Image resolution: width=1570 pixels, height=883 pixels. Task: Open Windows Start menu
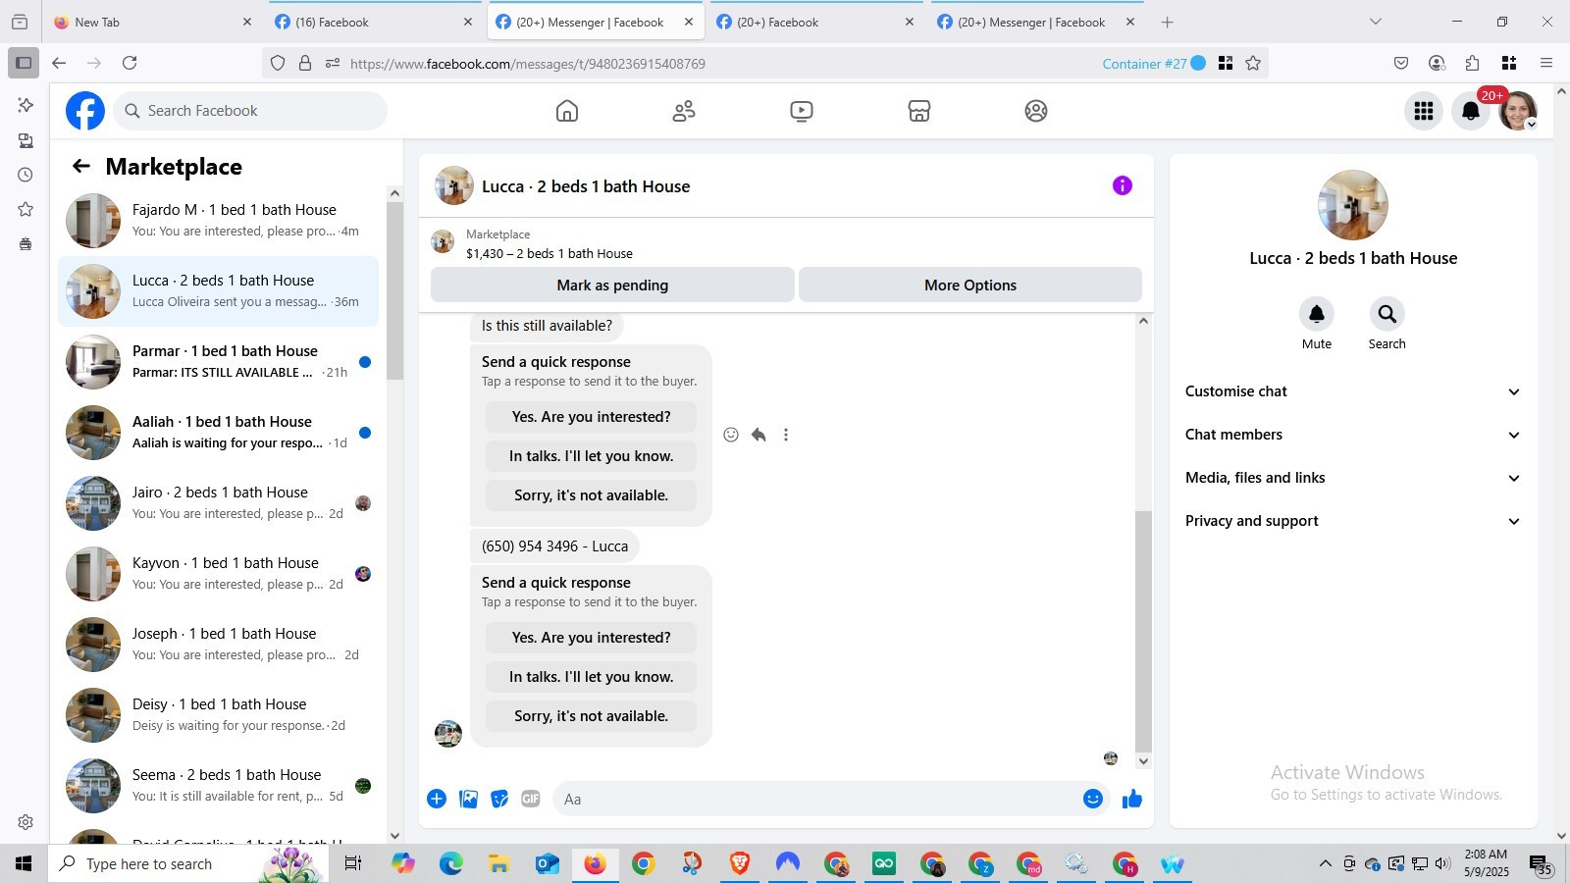click(x=24, y=863)
